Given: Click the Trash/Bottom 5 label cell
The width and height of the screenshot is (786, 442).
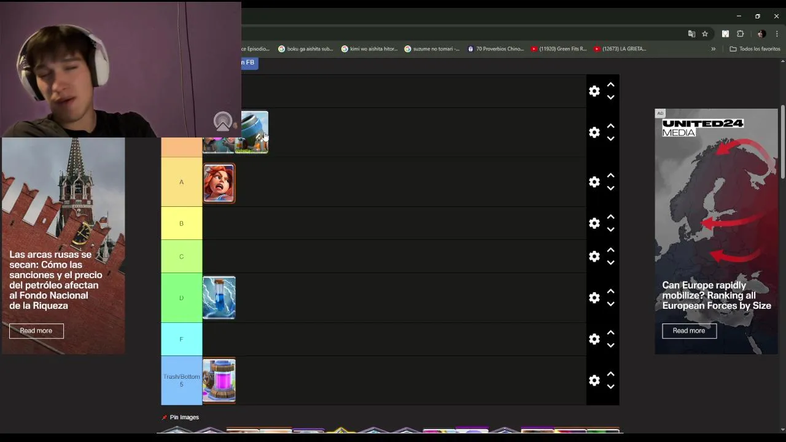Looking at the screenshot, I should tap(182, 381).
